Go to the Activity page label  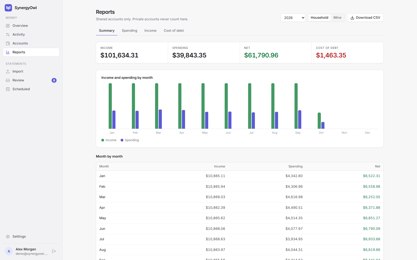[19, 35]
